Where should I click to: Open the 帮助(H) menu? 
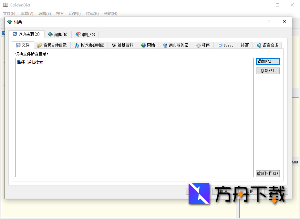[x=110, y=13]
